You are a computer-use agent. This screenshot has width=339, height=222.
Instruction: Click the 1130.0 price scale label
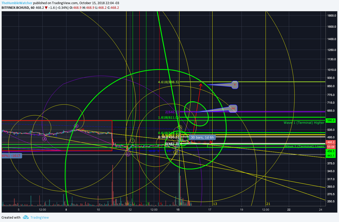332,59
